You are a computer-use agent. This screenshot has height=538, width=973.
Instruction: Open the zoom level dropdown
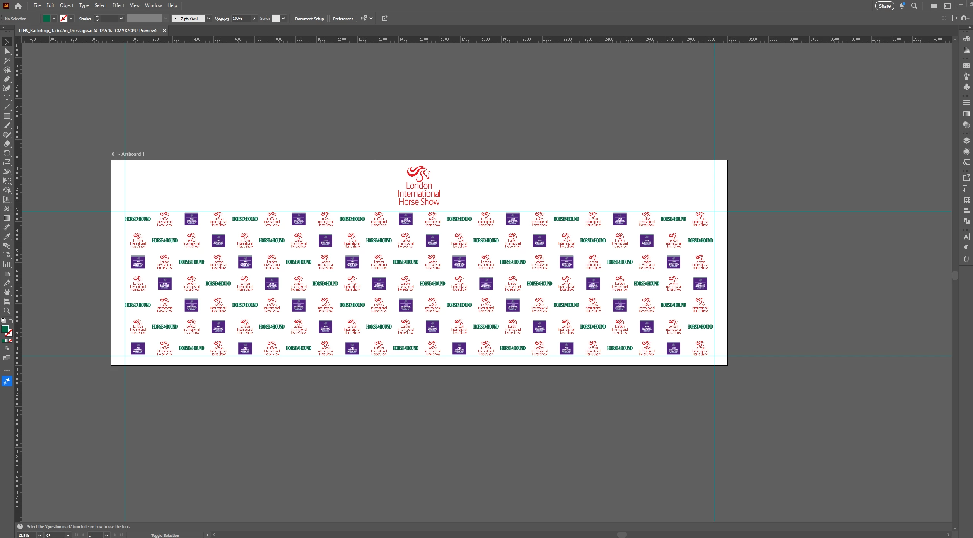click(39, 535)
